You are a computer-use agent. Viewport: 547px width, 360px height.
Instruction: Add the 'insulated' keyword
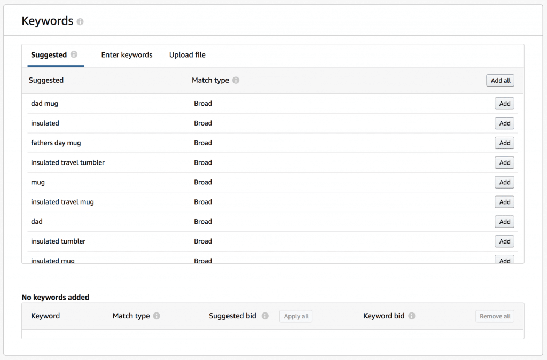coord(504,123)
